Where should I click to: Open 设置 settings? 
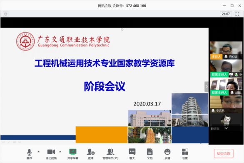[x=185, y=154]
